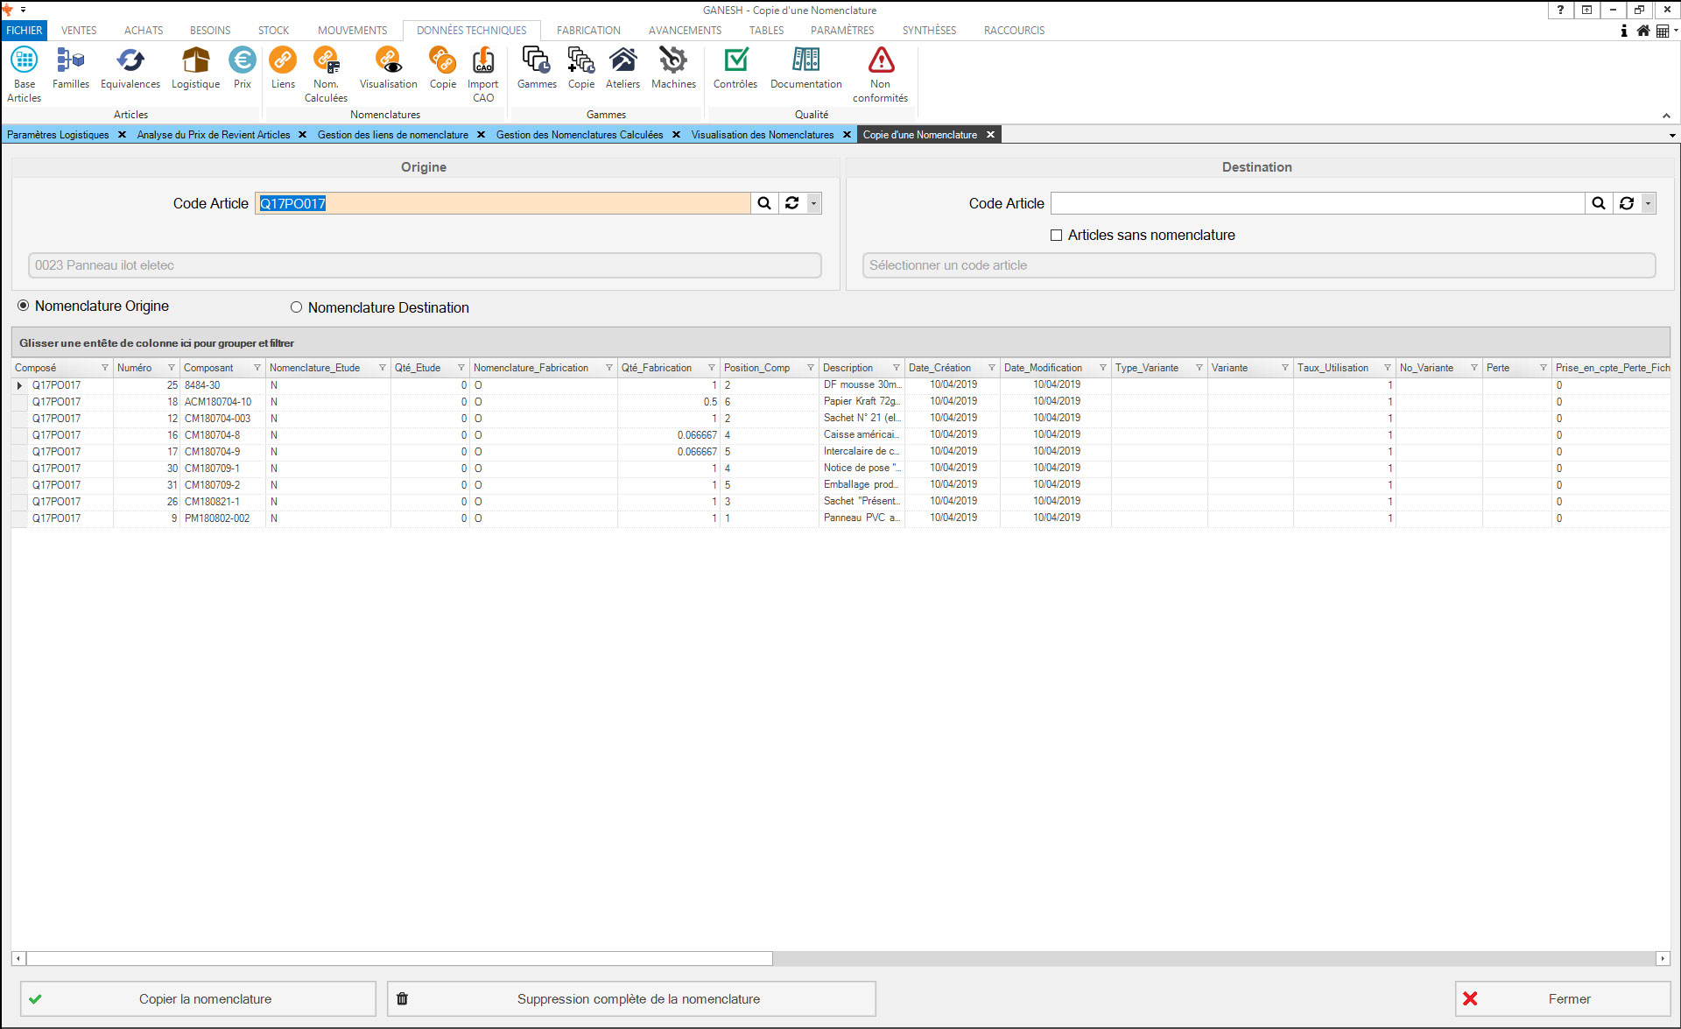Open Composant column filter dropdown
Image resolution: width=1681 pixels, height=1029 pixels.
[x=257, y=368]
